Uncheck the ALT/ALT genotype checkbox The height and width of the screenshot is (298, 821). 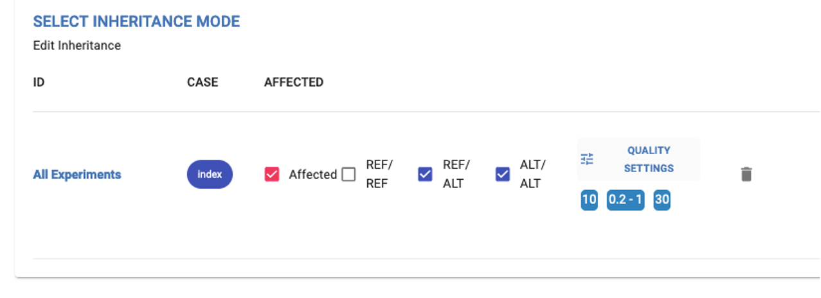503,174
